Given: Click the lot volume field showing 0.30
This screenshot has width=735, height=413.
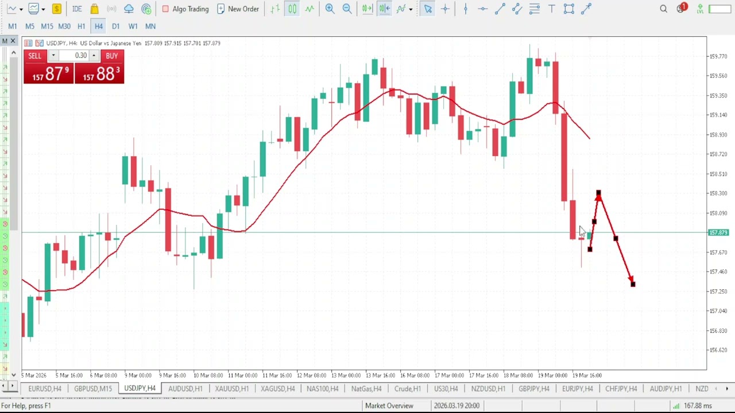Looking at the screenshot, I should [73, 56].
